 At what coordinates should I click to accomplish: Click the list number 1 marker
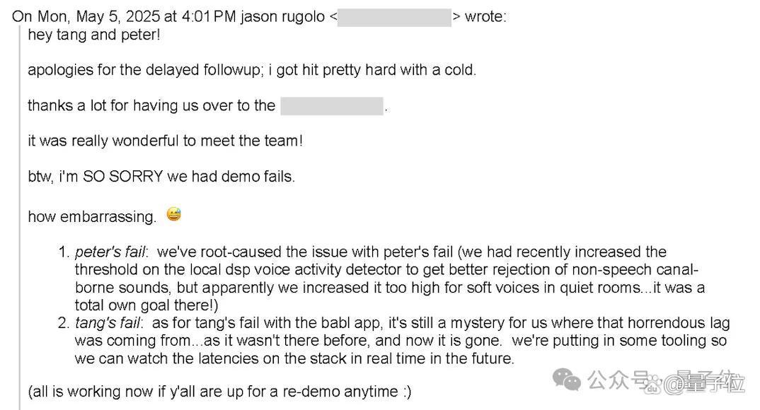(x=64, y=252)
